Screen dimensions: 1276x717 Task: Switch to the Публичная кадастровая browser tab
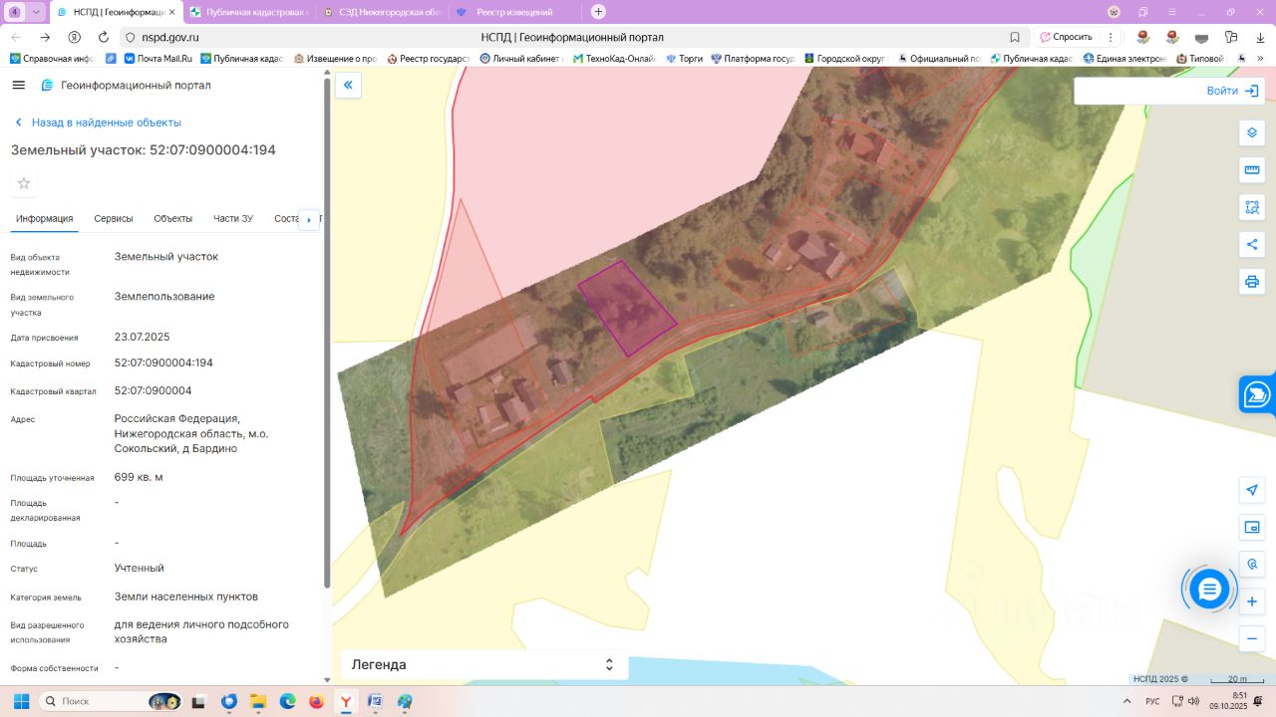tap(249, 12)
